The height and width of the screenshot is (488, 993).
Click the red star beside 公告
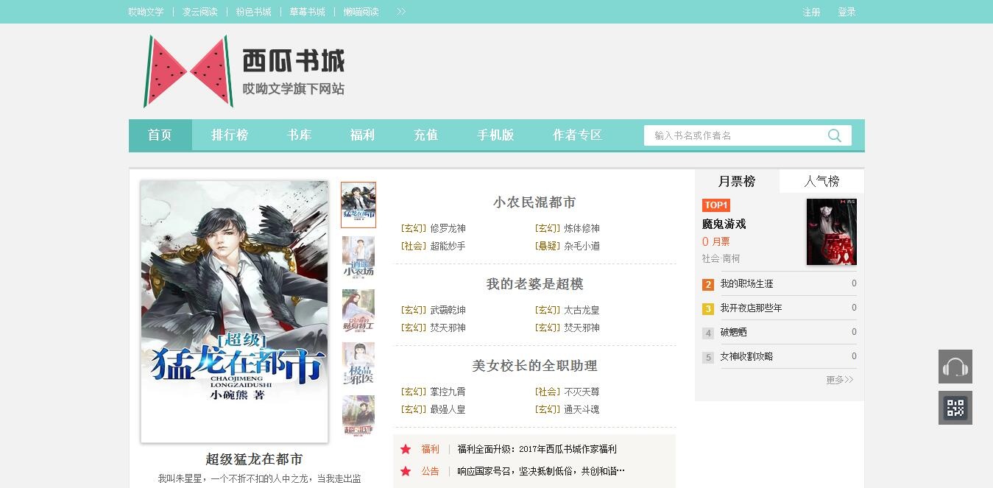pyautogui.click(x=406, y=471)
